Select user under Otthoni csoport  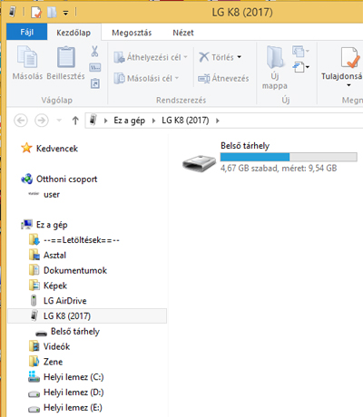pyautogui.click(x=52, y=194)
